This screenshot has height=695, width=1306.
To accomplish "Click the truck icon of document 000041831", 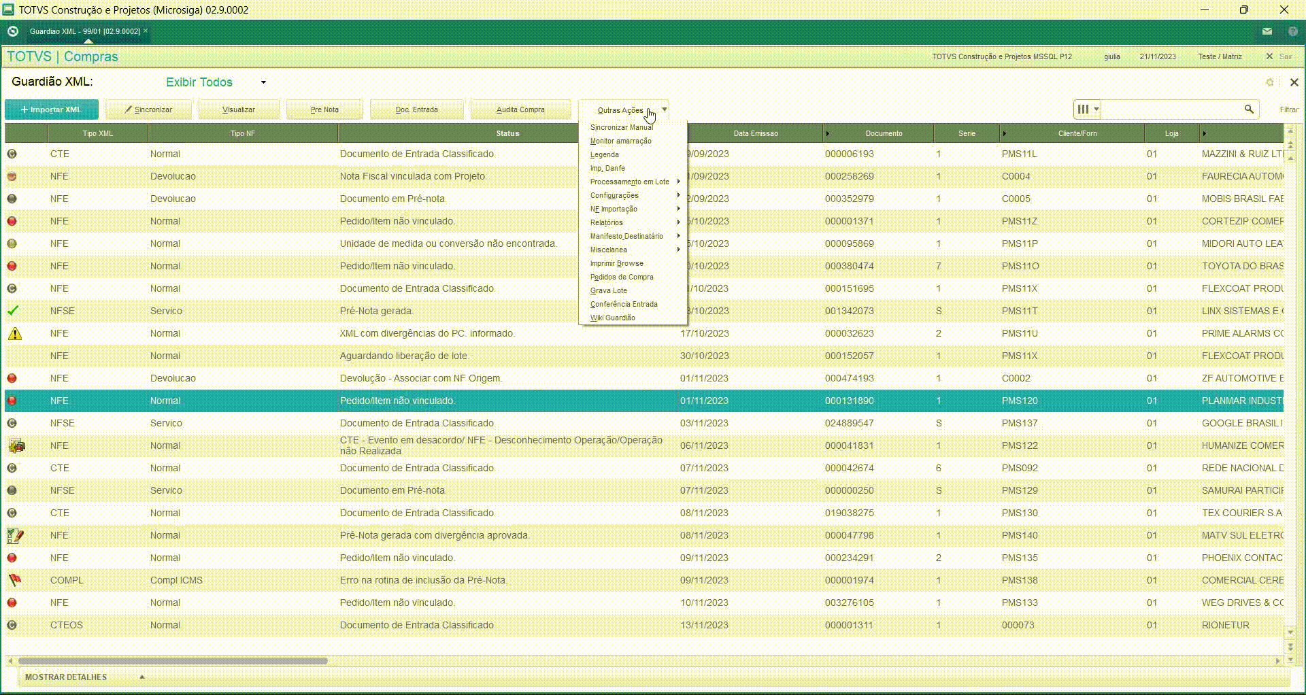I will 17,446.
